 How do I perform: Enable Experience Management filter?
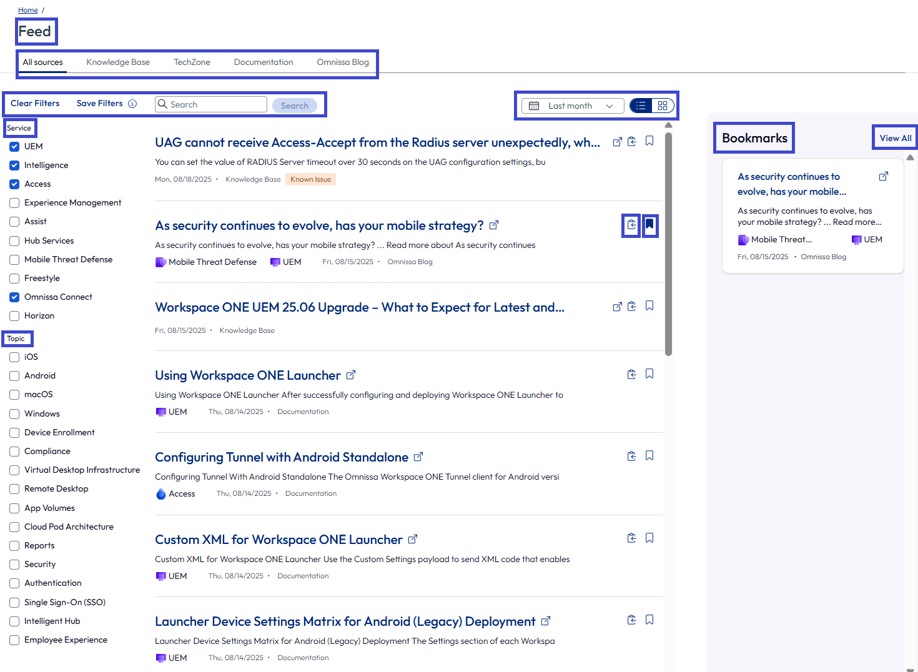tap(14, 203)
